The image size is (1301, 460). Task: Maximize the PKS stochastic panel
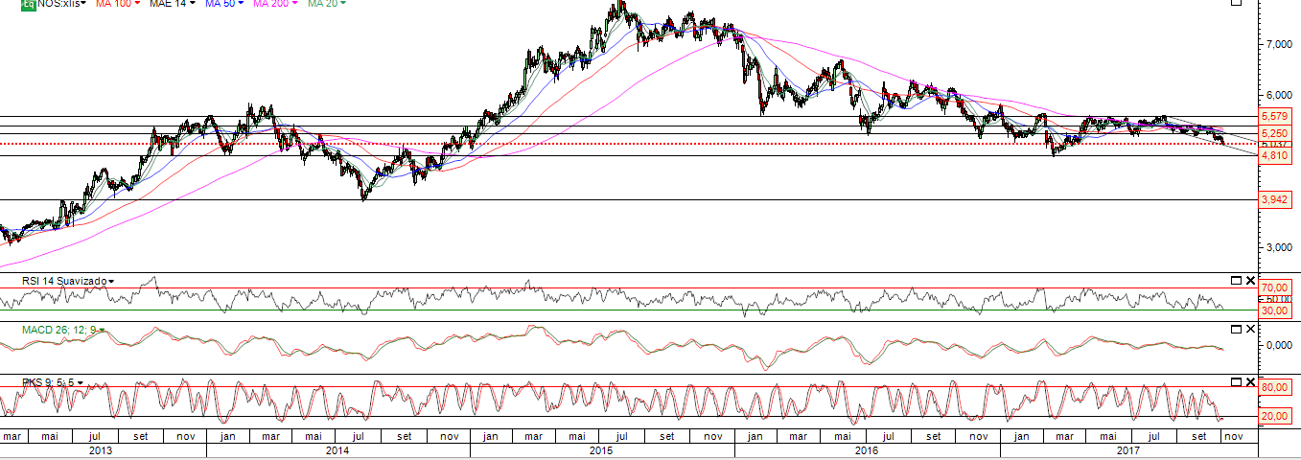tap(1236, 381)
